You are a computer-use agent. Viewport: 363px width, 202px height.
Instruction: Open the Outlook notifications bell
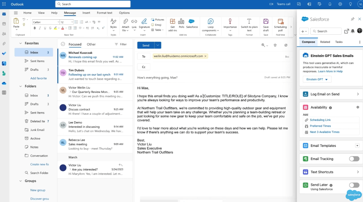click(330, 4)
